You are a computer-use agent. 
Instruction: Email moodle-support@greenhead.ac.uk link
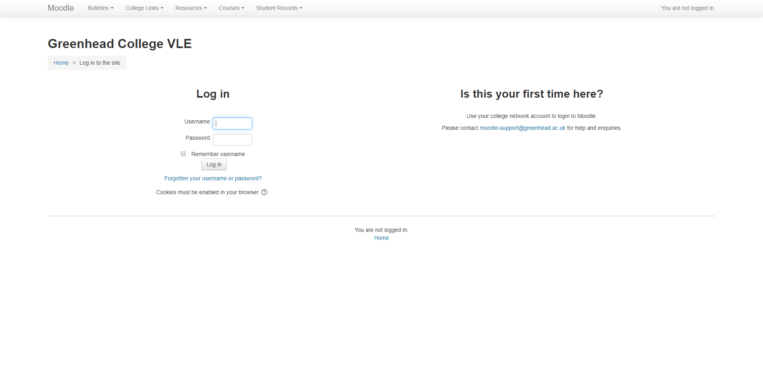click(523, 128)
